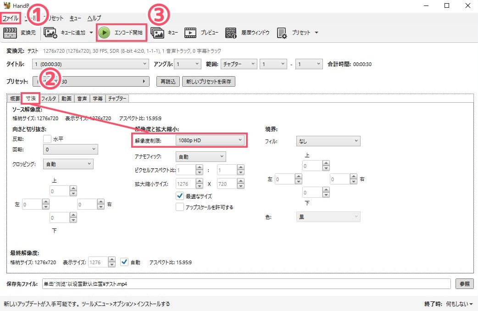Click the 変換元 source clapperboard icon
The height and width of the screenshot is (311, 478).
10,33
